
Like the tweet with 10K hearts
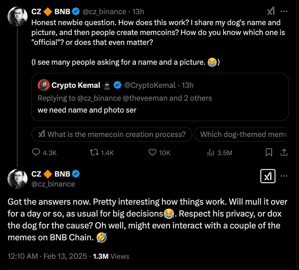(x=152, y=152)
